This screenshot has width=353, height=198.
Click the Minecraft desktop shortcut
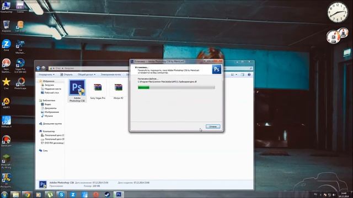(6, 161)
